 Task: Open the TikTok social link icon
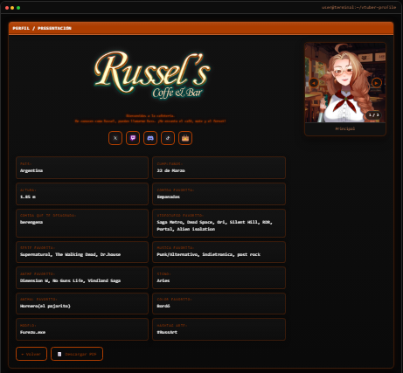(168, 138)
